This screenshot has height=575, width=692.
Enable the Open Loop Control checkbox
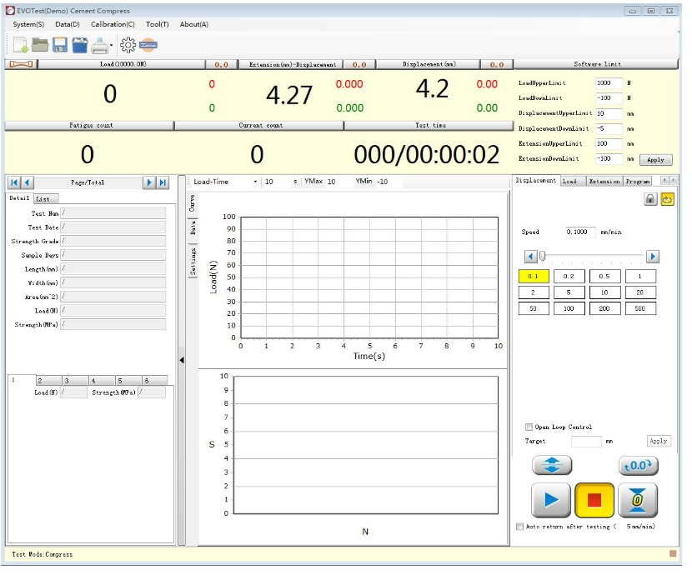point(529,427)
